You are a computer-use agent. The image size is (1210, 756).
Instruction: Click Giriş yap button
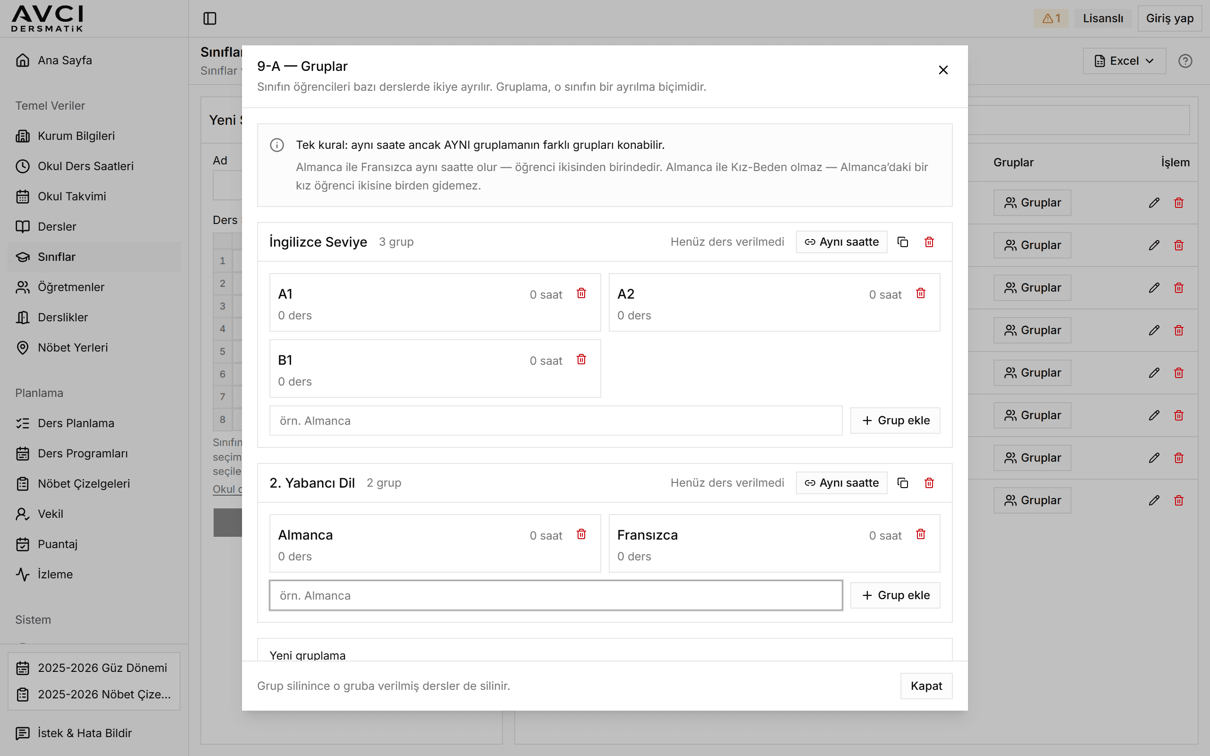click(1169, 18)
